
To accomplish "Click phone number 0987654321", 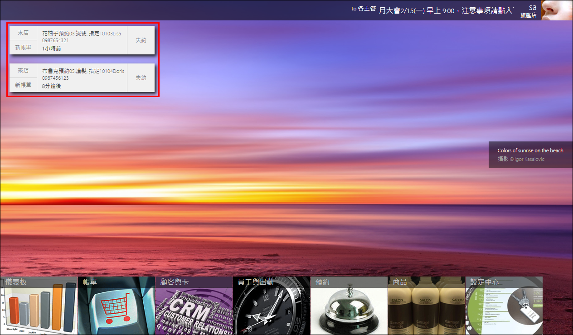I will pos(55,40).
